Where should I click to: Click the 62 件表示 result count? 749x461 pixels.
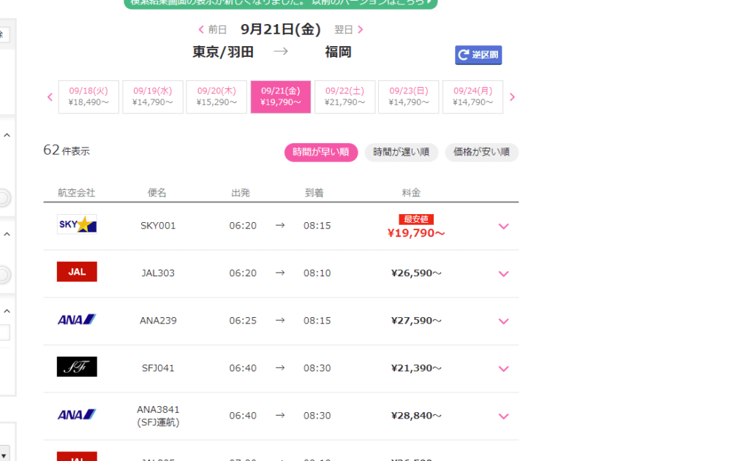pyautogui.click(x=67, y=151)
